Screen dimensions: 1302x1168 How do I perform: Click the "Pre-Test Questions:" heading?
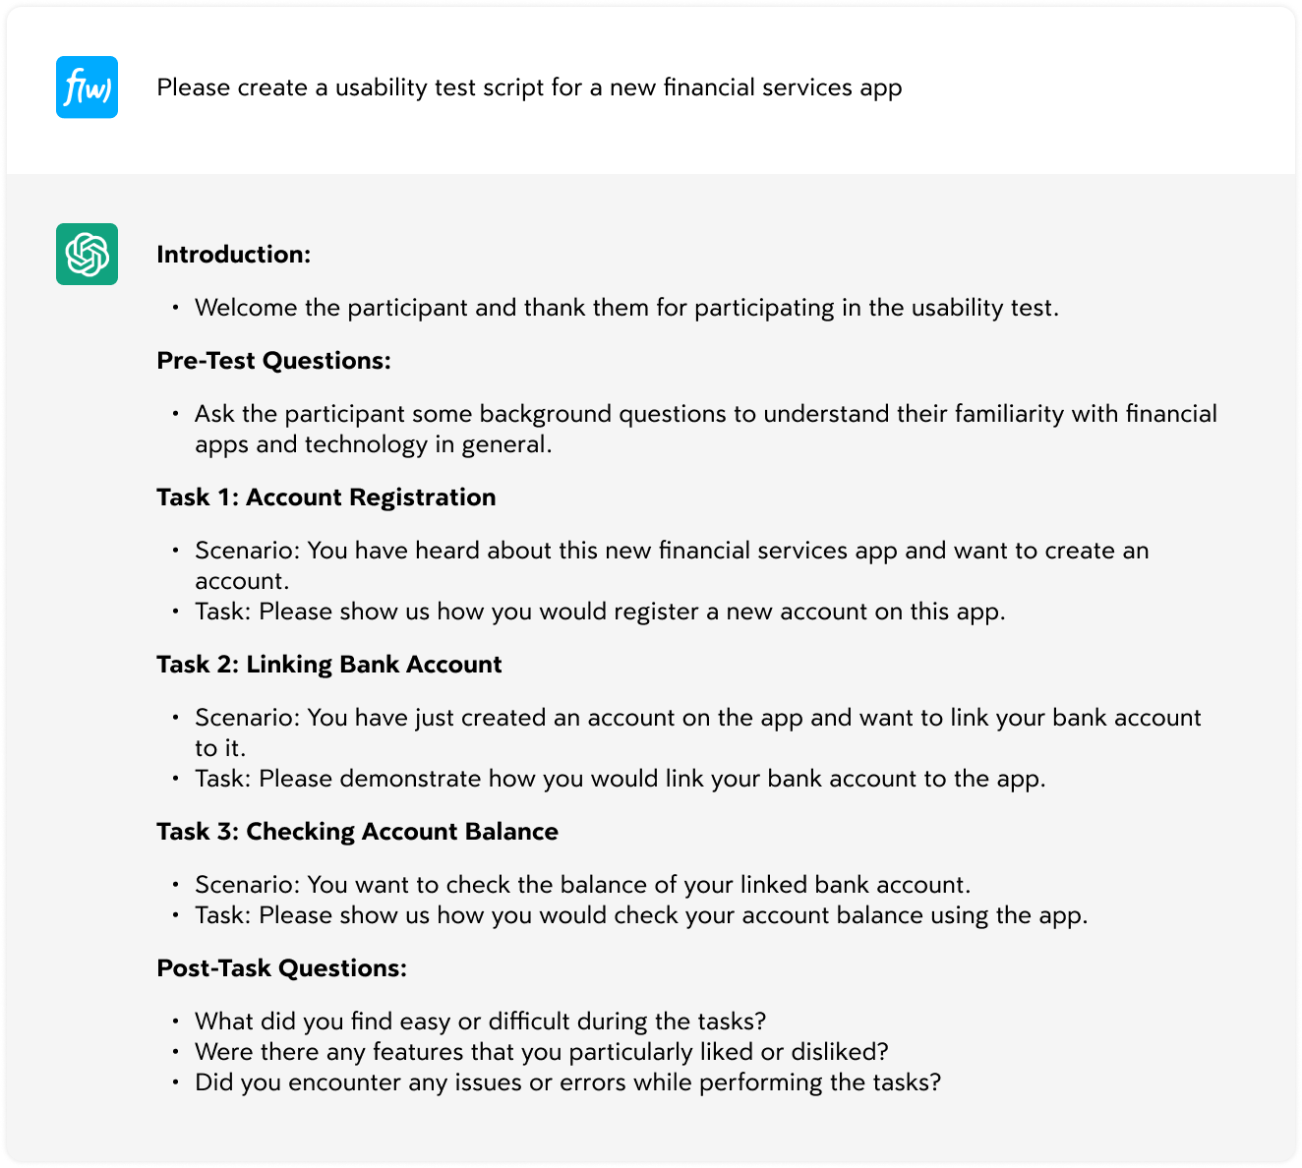point(273,361)
